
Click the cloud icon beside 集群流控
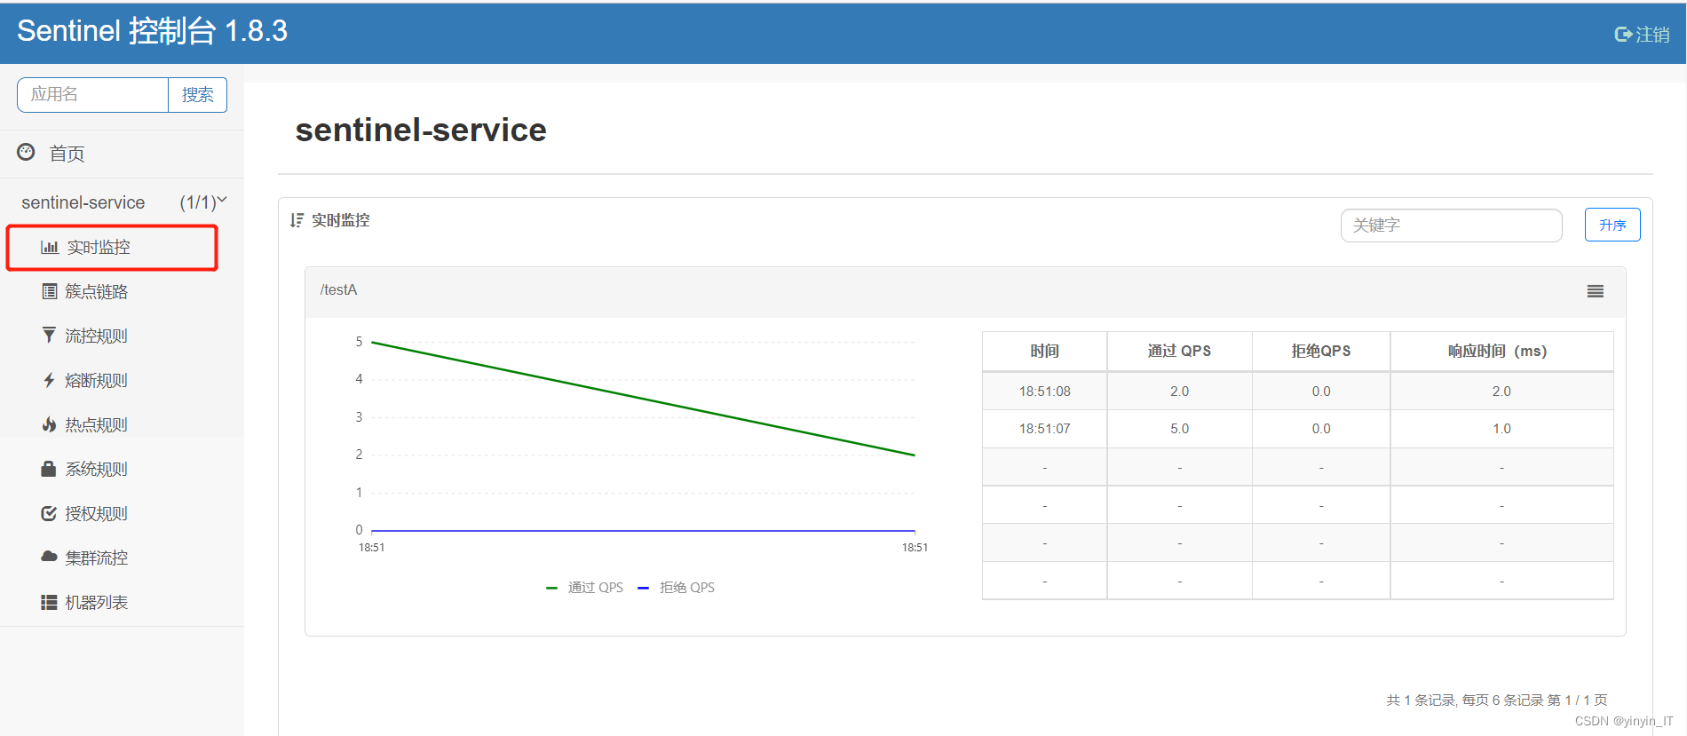point(49,557)
